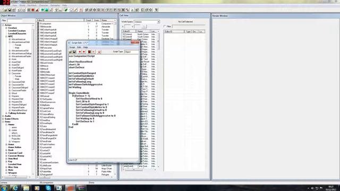Click the 'Begin GameMode' script line
340x191 pixels.
79,93
